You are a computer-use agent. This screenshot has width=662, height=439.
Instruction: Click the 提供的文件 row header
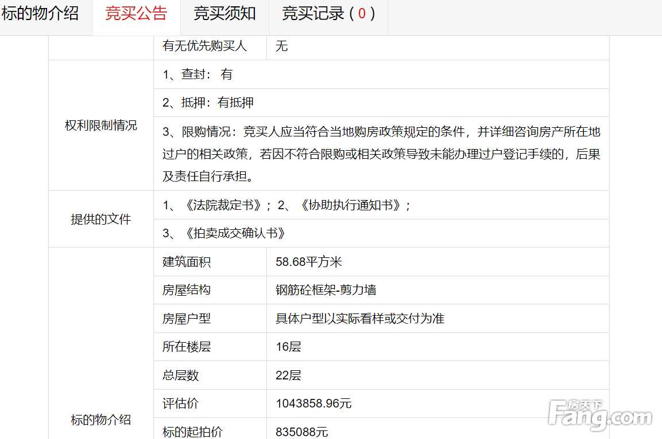[x=101, y=219]
